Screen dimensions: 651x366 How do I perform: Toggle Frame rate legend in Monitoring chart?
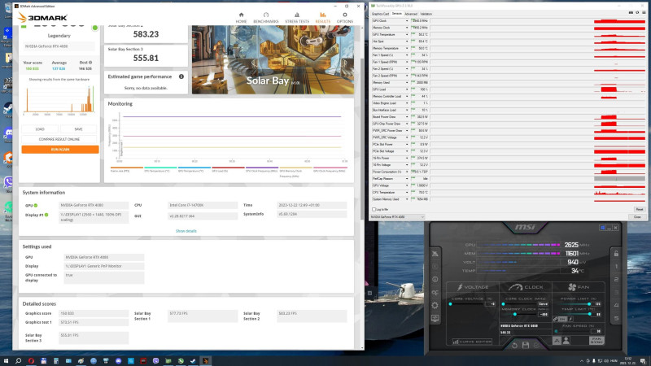[x=127, y=169]
